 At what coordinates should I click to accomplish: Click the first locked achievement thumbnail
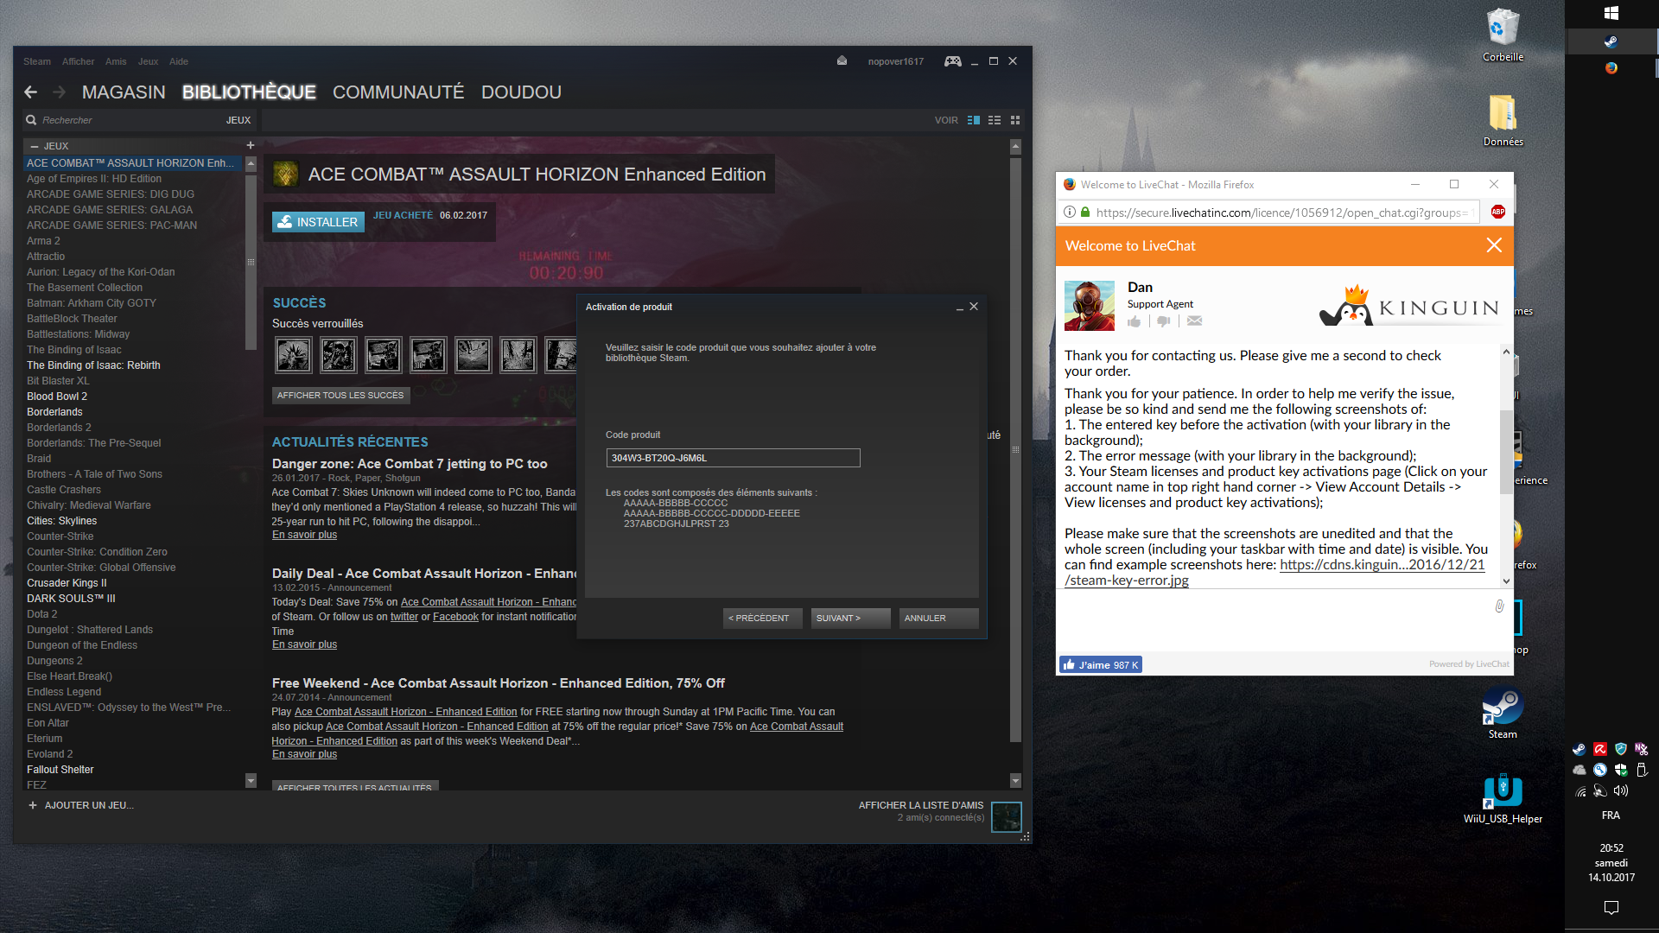294,355
